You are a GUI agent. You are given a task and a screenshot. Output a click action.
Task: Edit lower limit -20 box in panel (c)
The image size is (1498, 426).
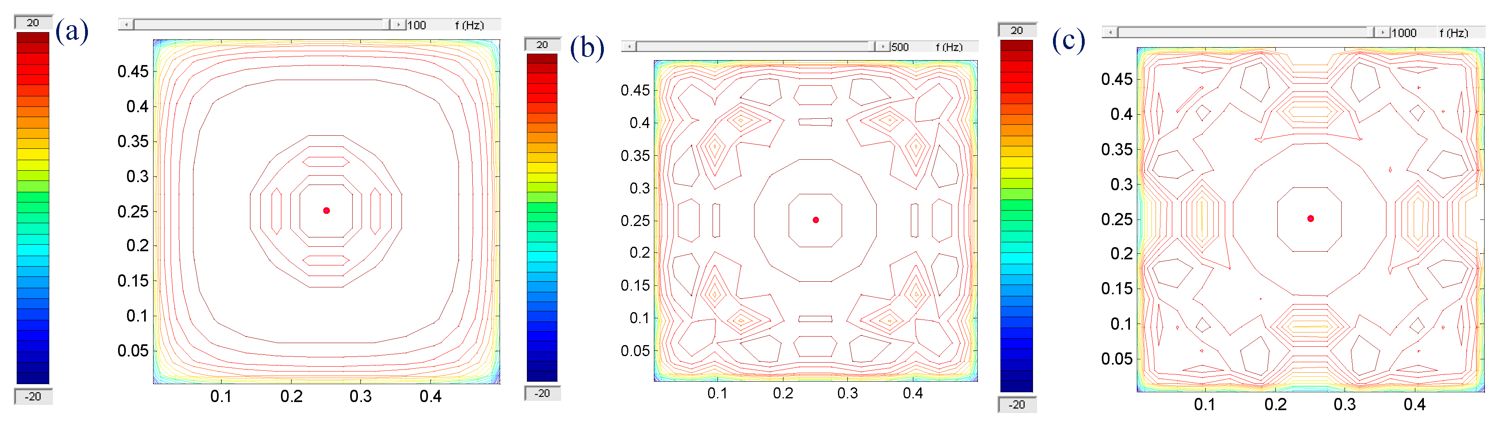tap(1016, 404)
